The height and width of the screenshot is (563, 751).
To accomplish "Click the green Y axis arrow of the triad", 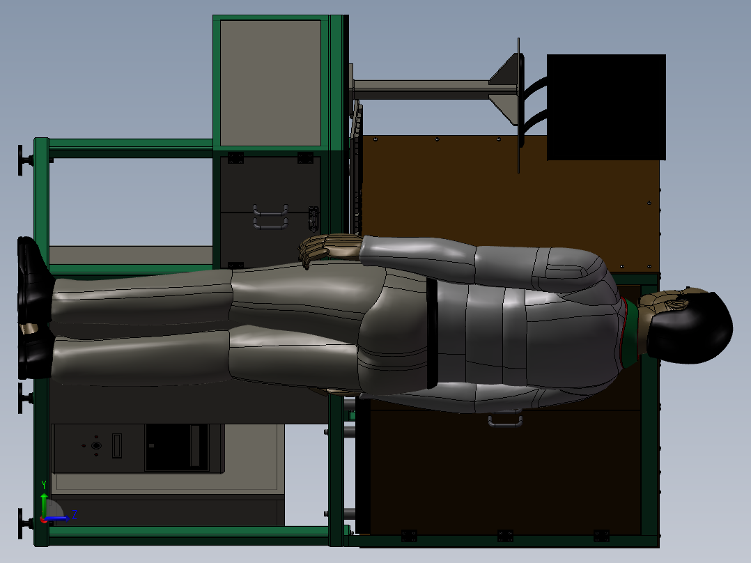I will 44,504.
